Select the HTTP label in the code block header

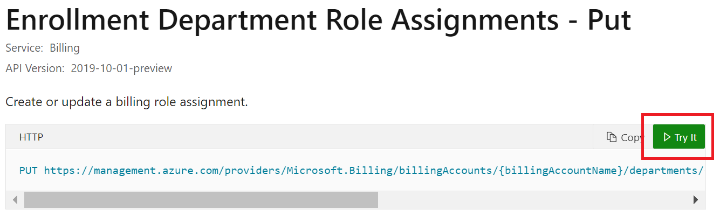click(31, 137)
